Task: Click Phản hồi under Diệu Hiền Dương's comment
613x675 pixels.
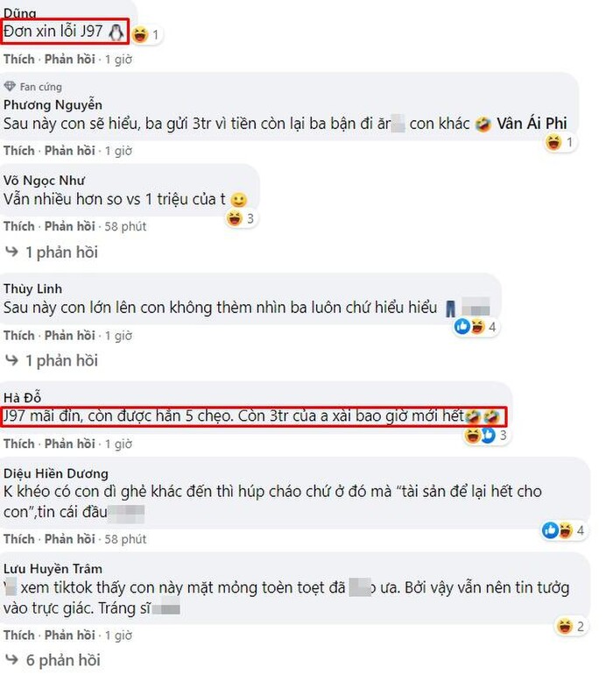Action: pyautogui.click(x=70, y=539)
